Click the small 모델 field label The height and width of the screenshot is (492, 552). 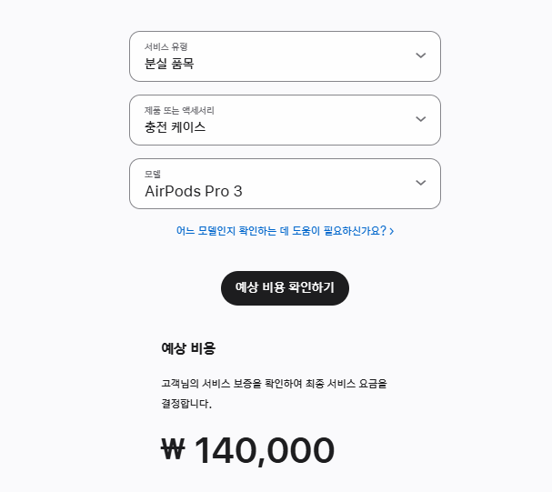point(153,174)
